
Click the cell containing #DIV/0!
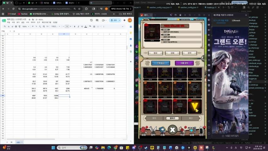[x=87, y=88]
